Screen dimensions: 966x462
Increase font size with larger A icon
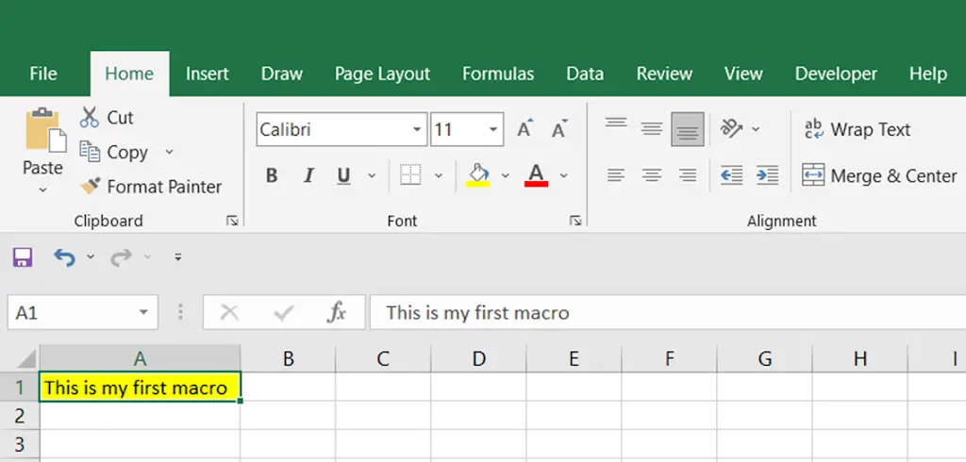pyautogui.click(x=525, y=129)
